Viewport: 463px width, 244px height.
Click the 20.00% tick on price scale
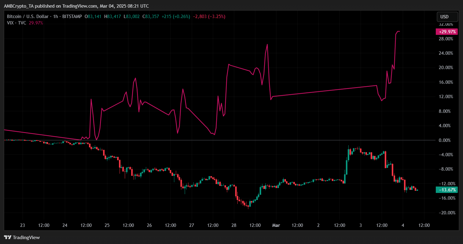coord(446,68)
